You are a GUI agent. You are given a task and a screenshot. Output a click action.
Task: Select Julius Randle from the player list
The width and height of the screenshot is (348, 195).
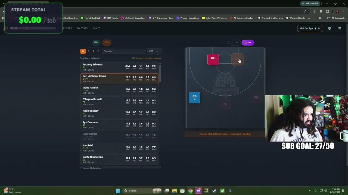click(x=119, y=90)
